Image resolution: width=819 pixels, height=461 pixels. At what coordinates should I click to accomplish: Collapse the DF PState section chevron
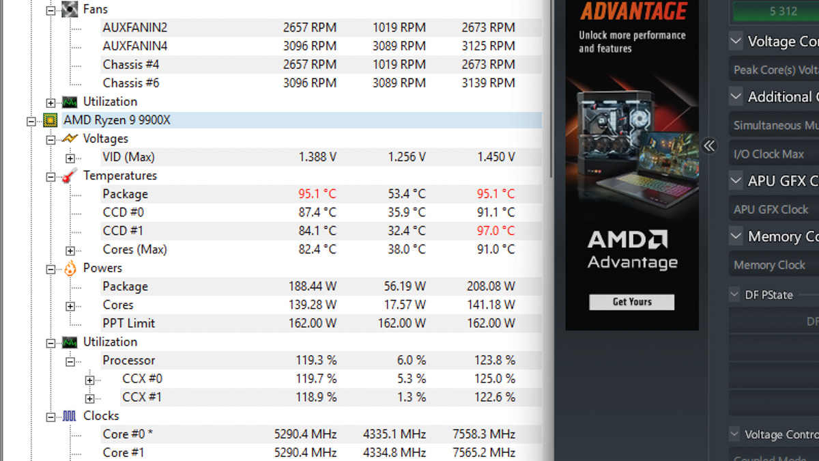(734, 294)
